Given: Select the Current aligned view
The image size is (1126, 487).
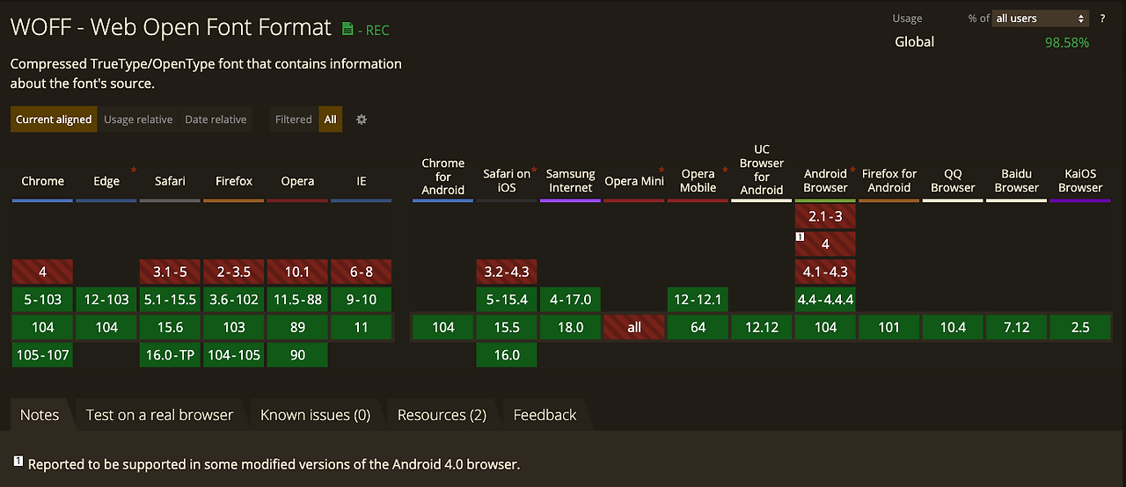Looking at the screenshot, I should [x=54, y=120].
